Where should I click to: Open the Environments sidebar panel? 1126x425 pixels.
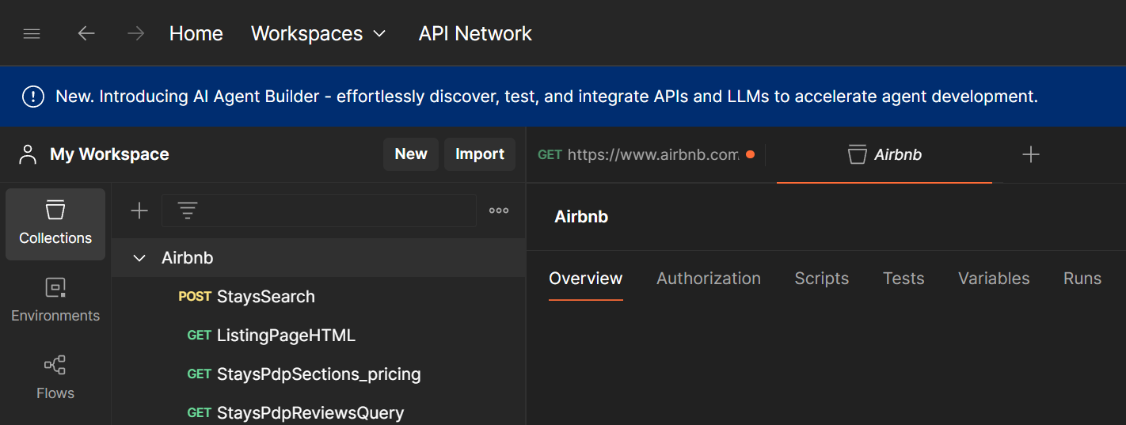point(55,301)
